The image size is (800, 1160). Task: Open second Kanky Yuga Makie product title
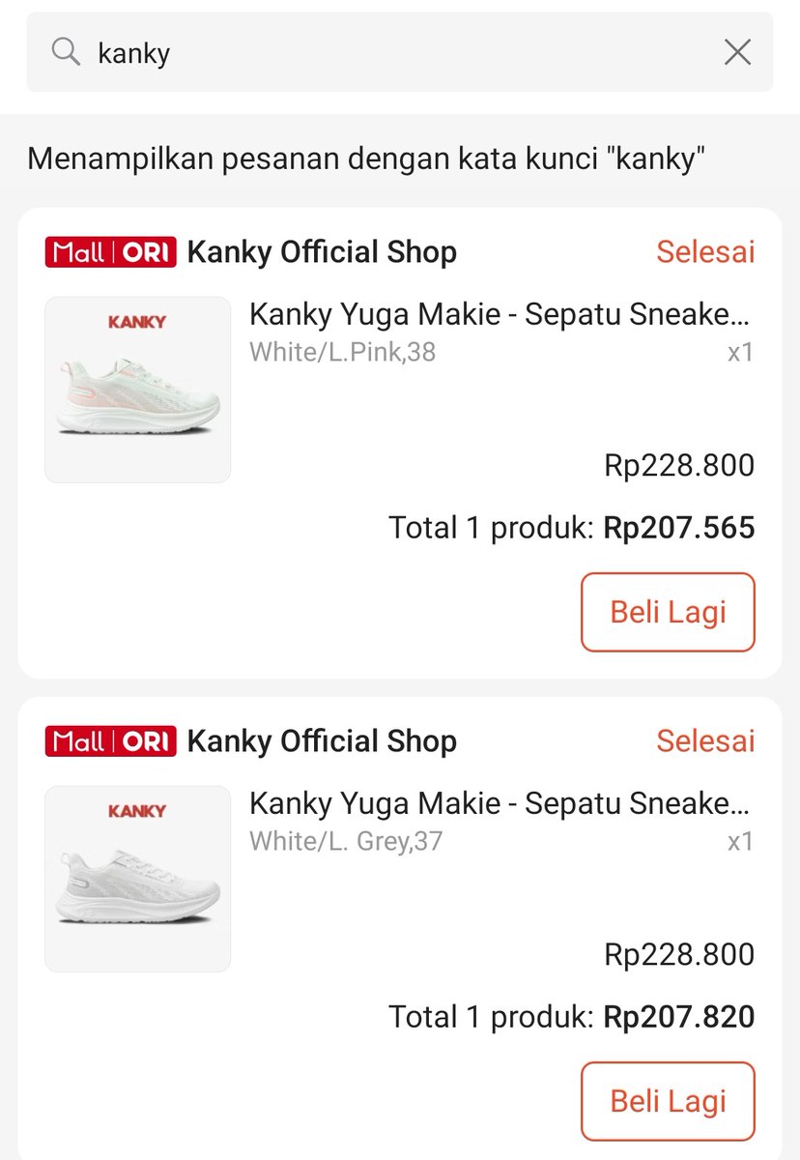click(x=500, y=803)
